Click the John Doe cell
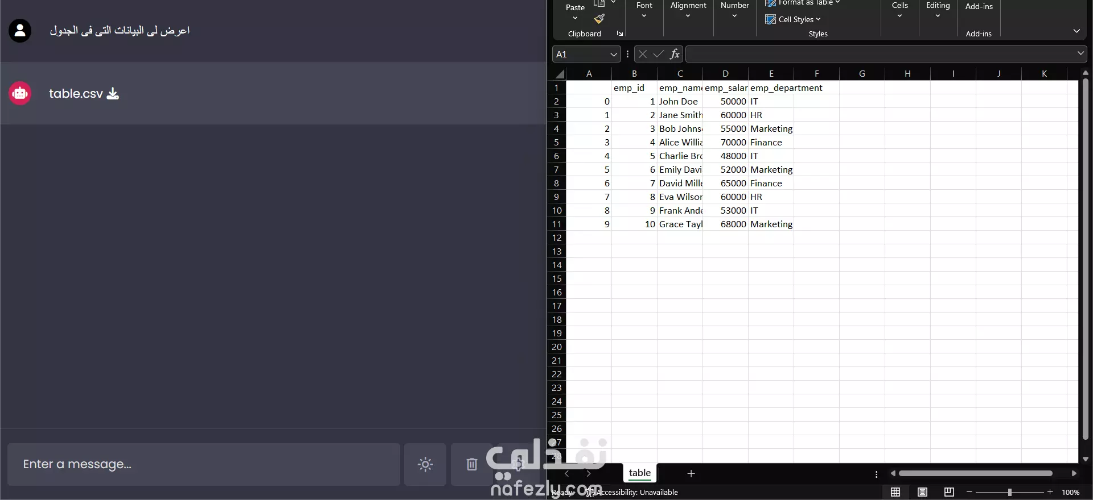This screenshot has height=500, width=1093. click(x=680, y=101)
